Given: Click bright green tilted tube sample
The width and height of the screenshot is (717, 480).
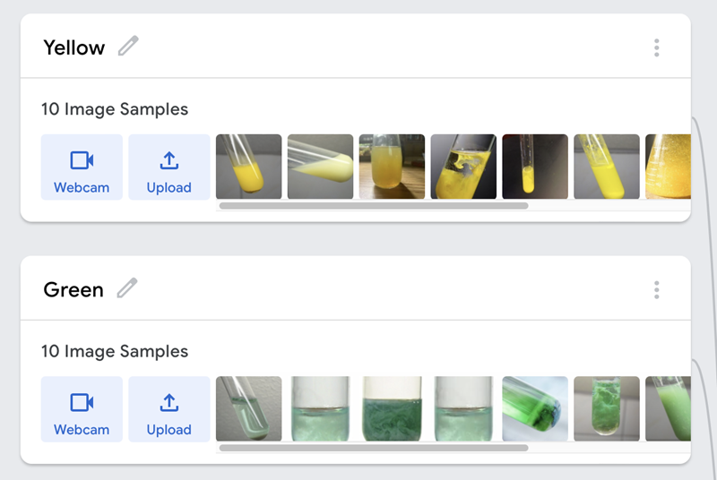Looking at the screenshot, I should click(535, 408).
